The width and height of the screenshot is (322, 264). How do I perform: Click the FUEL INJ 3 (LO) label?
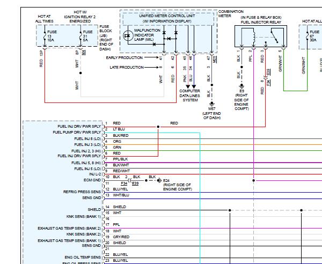(x=87, y=145)
